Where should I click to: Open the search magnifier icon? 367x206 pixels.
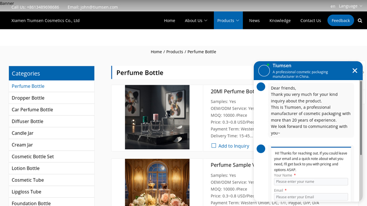tap(360, 21)
